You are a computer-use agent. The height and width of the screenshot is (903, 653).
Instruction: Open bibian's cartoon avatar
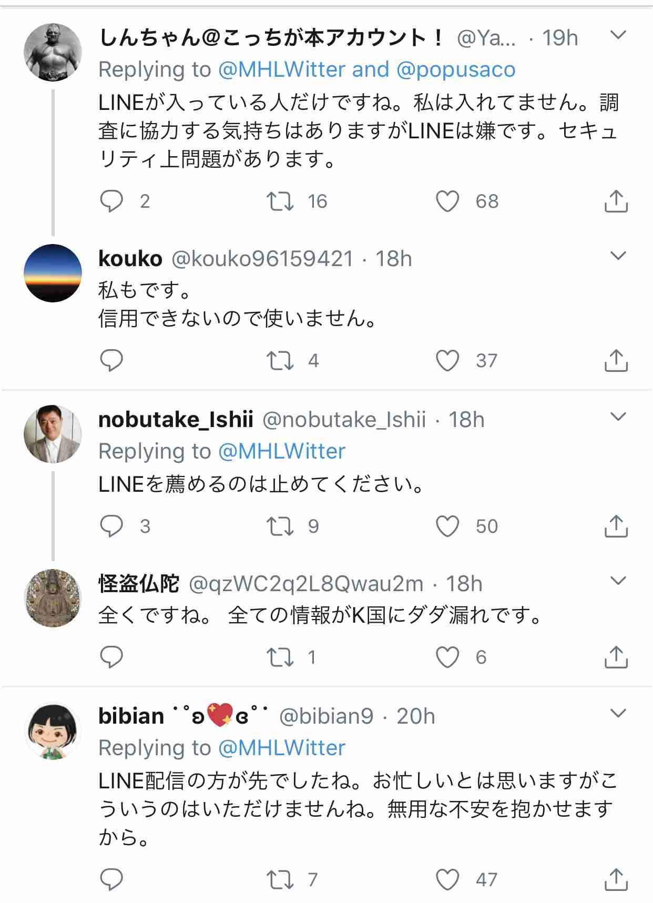(x=53, y=731)
